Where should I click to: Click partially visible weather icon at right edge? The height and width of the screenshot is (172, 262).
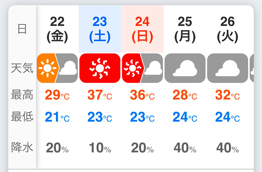click(252, 68)
